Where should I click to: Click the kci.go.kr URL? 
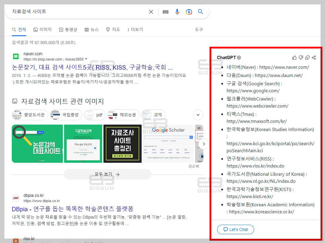click(270, 147)
